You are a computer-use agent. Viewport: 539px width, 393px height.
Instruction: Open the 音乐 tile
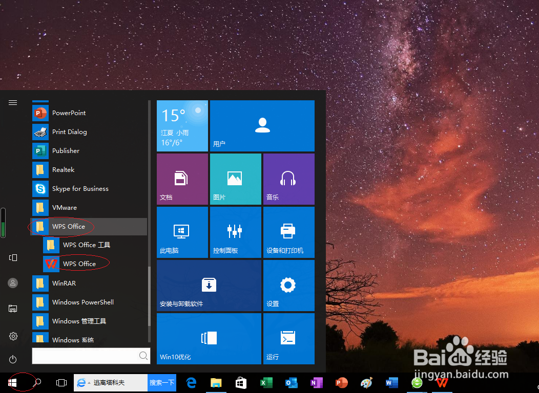(x=289, y=179)
